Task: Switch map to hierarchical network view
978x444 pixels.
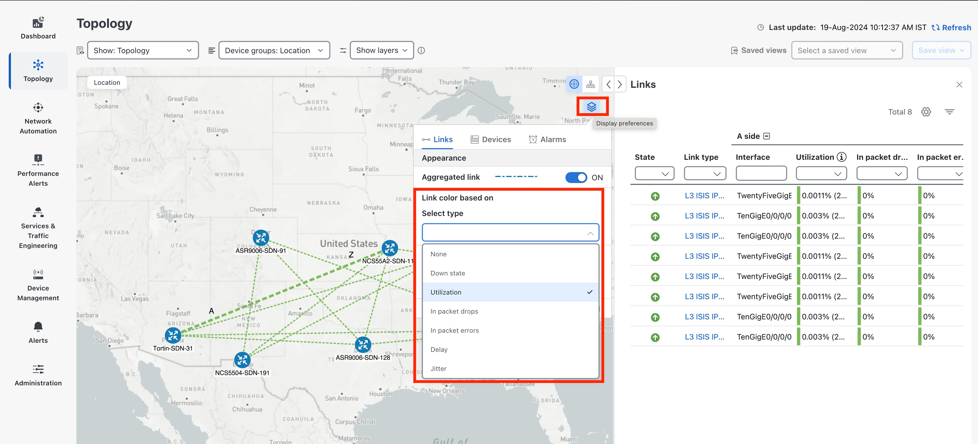Action: point(591,84)
